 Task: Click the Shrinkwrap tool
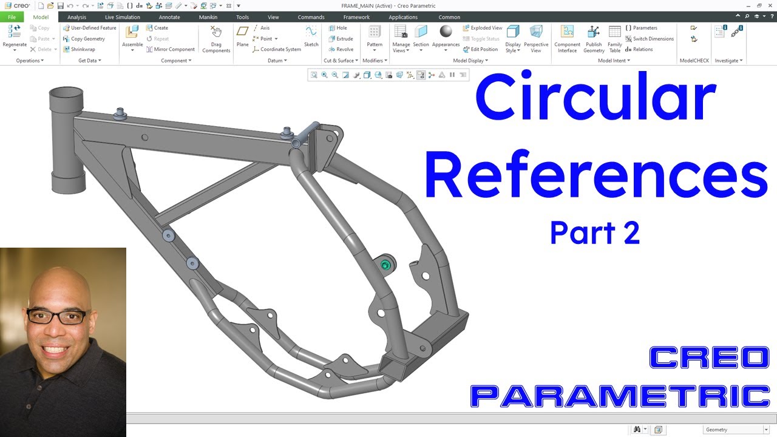(x=78, y=50)
